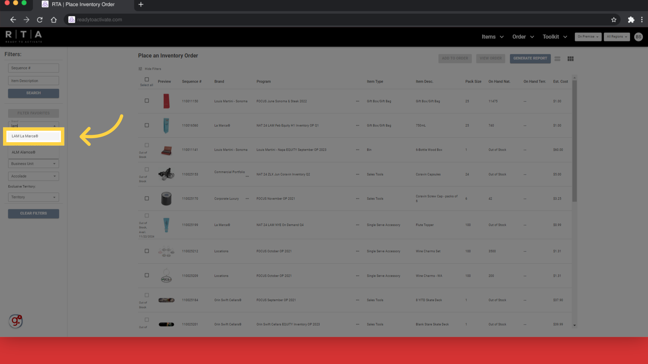Open the three dots after NAT 24 LAM Feb Equity H1 Inventory OP Q1
This screenshot has width=648, height=364.
click(x=357, y=125)
